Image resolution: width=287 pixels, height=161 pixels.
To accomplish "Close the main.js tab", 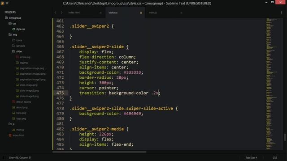I will click(x=181, y=13).
